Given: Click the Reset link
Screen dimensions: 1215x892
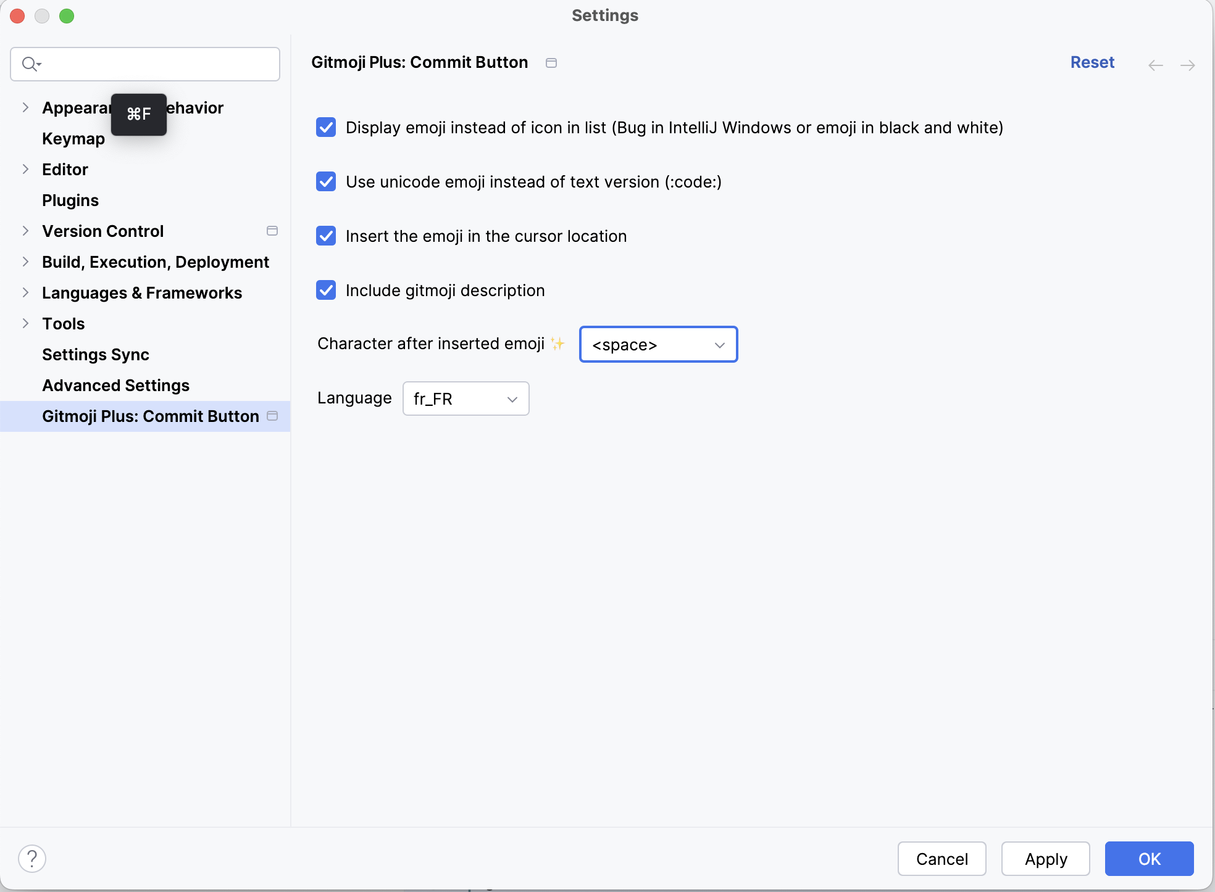Looking at the screenshot, I should pos(1092,62).
